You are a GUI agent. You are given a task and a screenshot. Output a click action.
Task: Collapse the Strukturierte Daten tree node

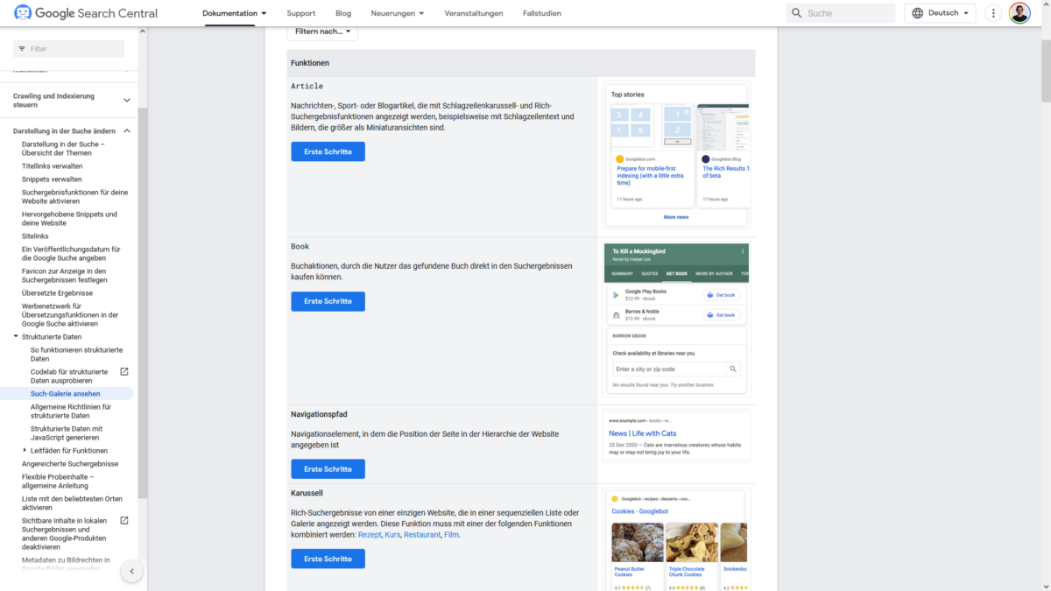click(16, 336)
